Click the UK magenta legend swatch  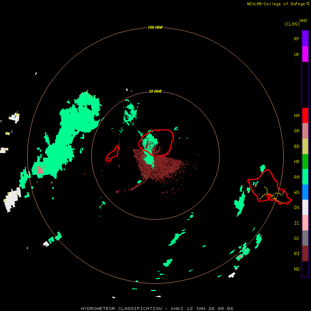tap(305, 54)
